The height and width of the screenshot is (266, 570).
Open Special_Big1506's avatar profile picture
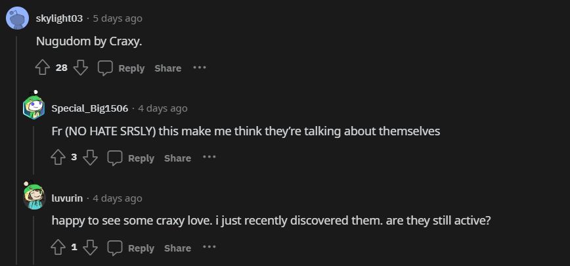[x=33, y=107]
